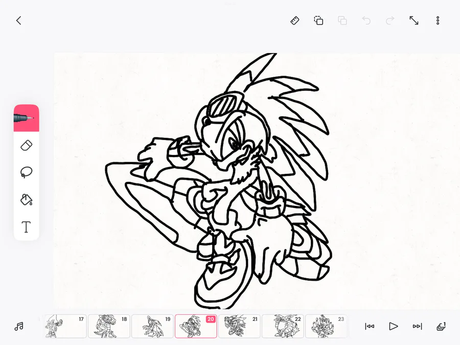Jump to the last frame
Screen dimensions: 460x345
417,326
